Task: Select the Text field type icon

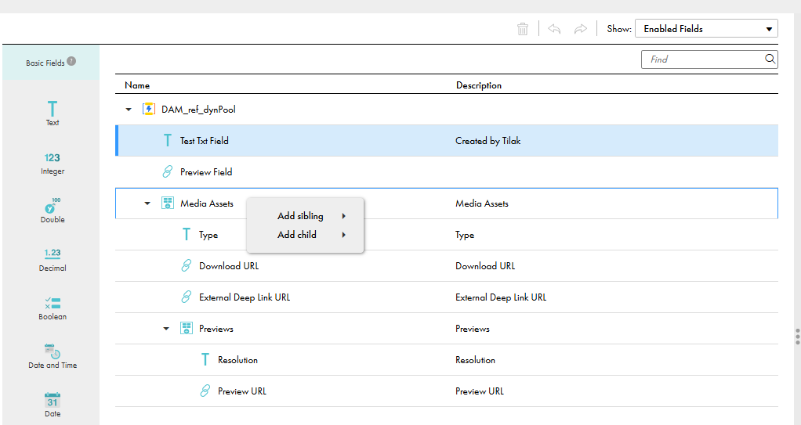Action: 52,109
